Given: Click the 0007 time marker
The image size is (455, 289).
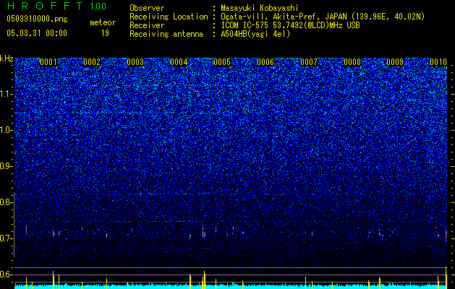Looking at the screenshot, I should [309, 62].
